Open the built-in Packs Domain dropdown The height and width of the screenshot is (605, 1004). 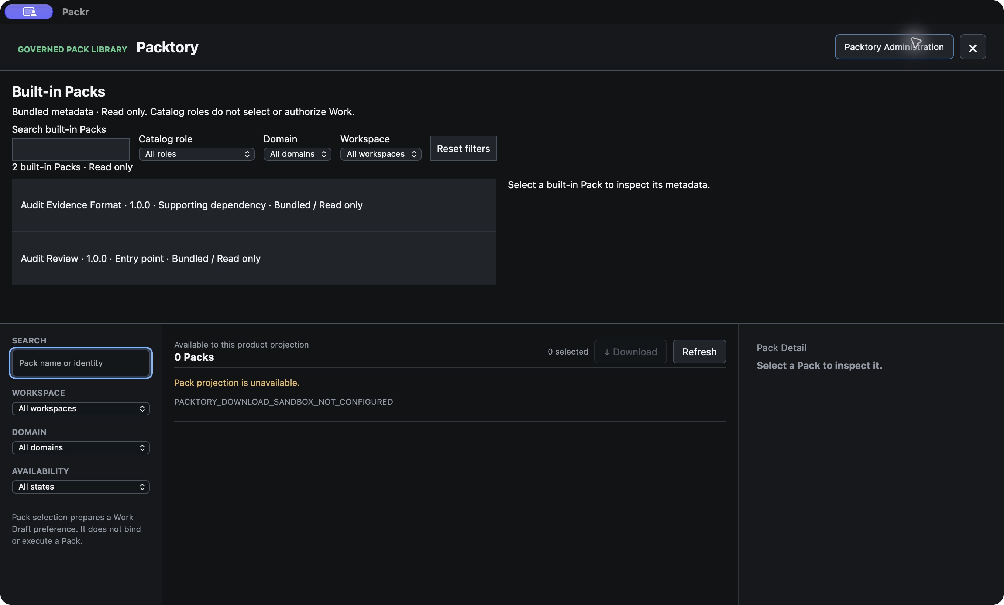point(298,154)
